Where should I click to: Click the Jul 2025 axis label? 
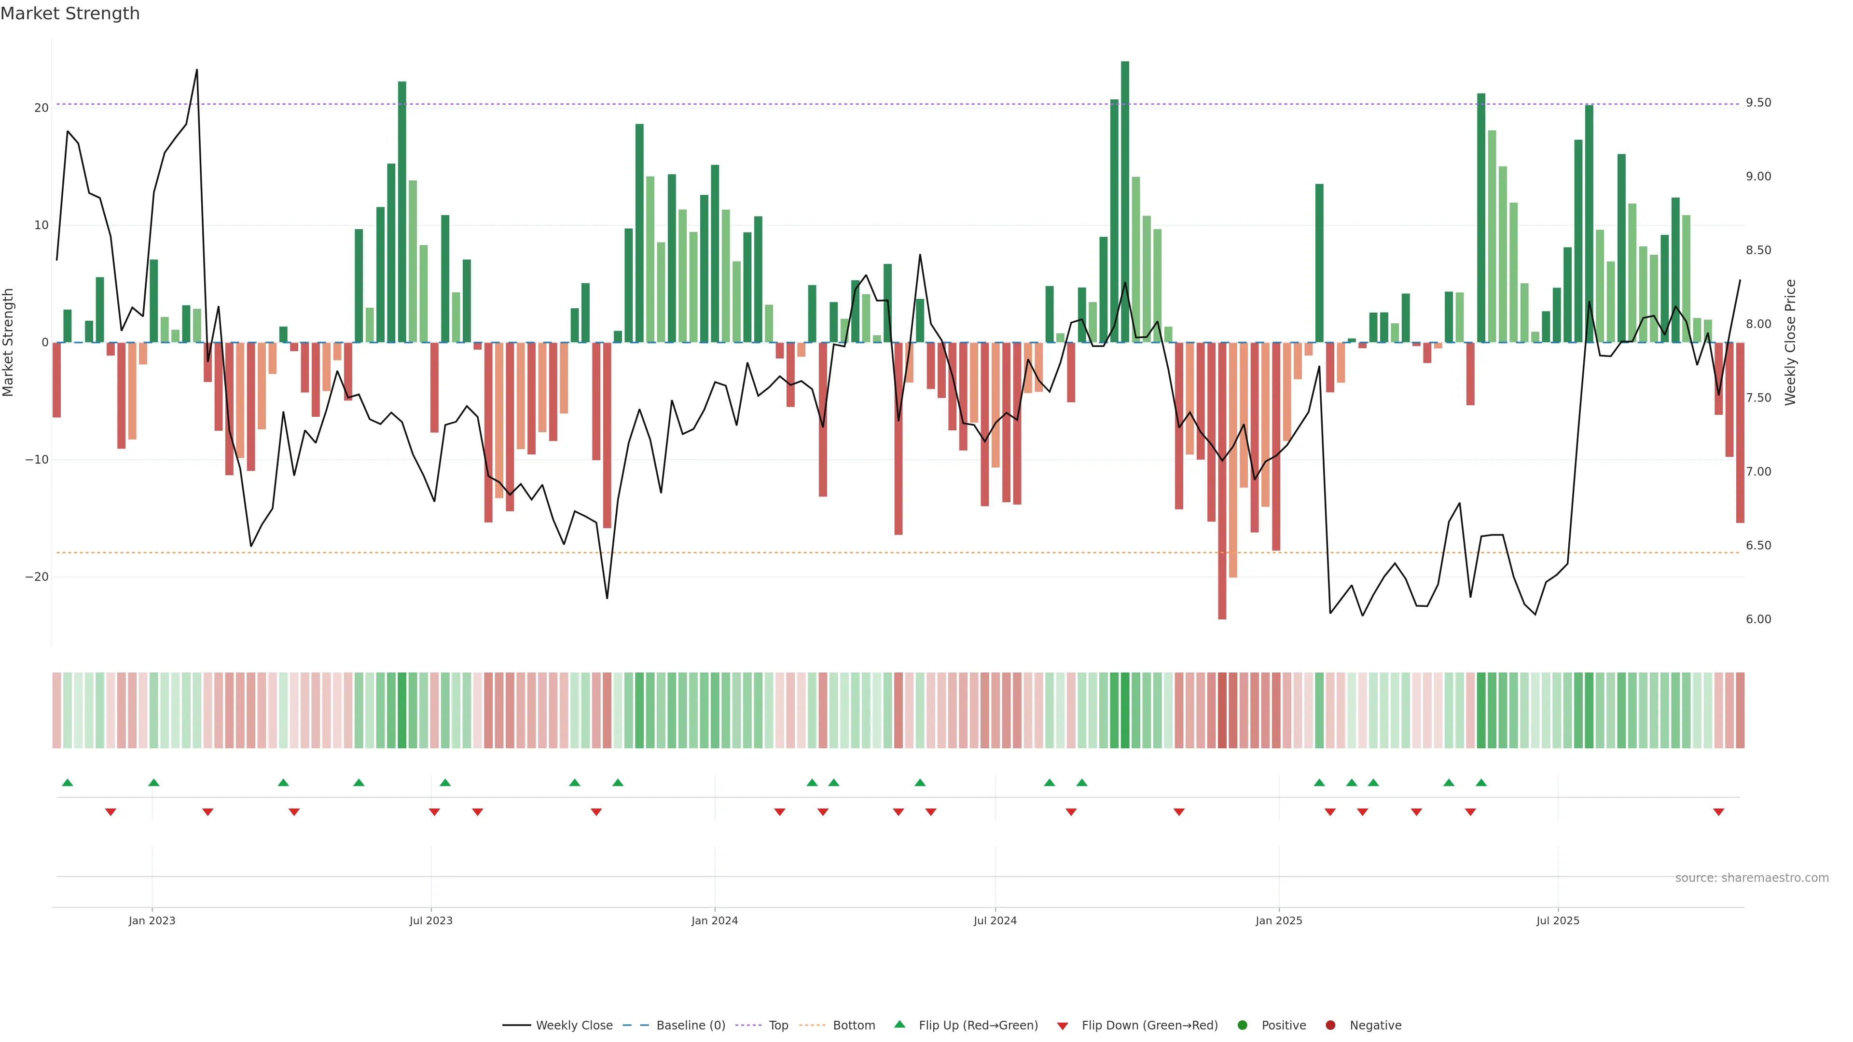pos(1558,920)
